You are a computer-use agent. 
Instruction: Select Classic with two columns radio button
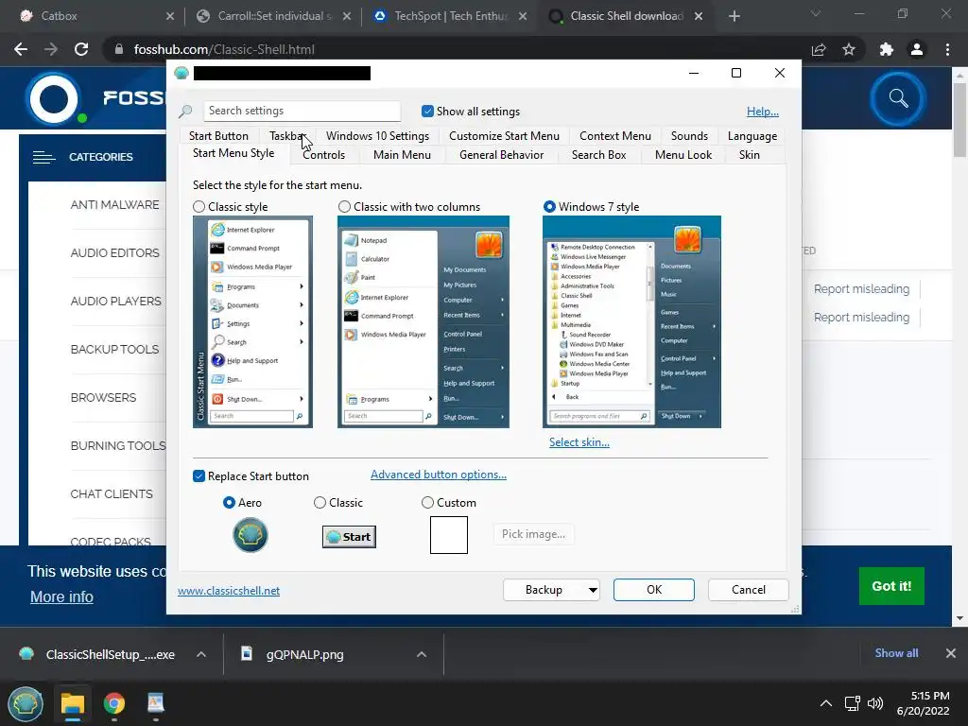[x=344, y=207]
